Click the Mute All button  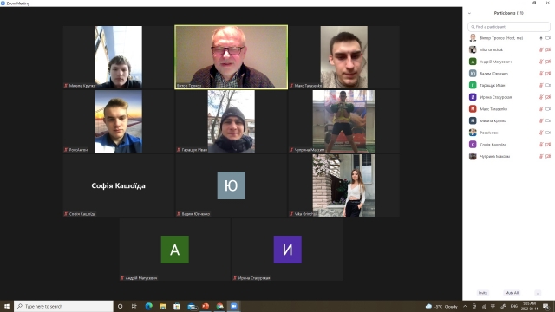tap(512, 293)
